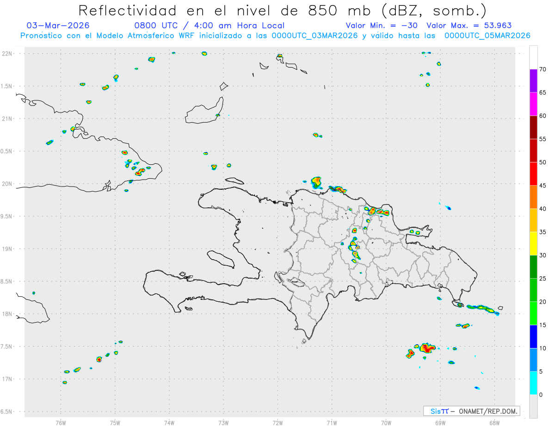Pick the yellow 30-35 dBZ color band

(x=533, y=243)
